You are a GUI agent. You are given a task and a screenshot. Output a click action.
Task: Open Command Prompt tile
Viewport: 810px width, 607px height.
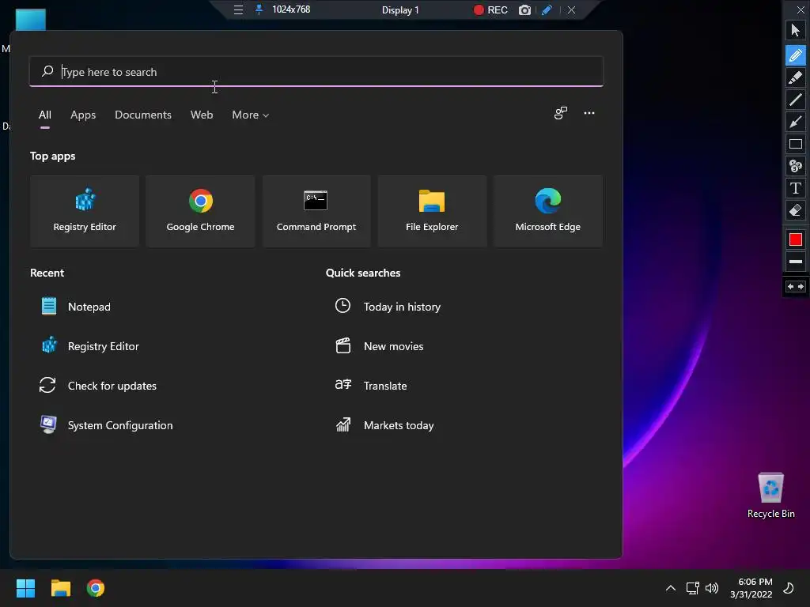(x=316, y=210)
